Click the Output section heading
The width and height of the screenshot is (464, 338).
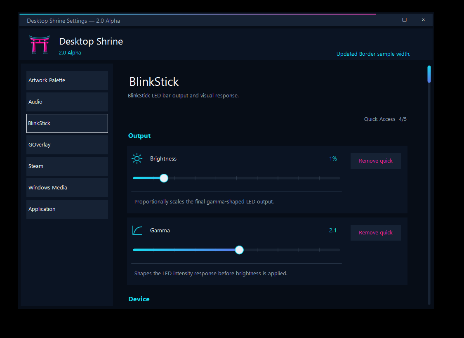(x=139, y=135)
